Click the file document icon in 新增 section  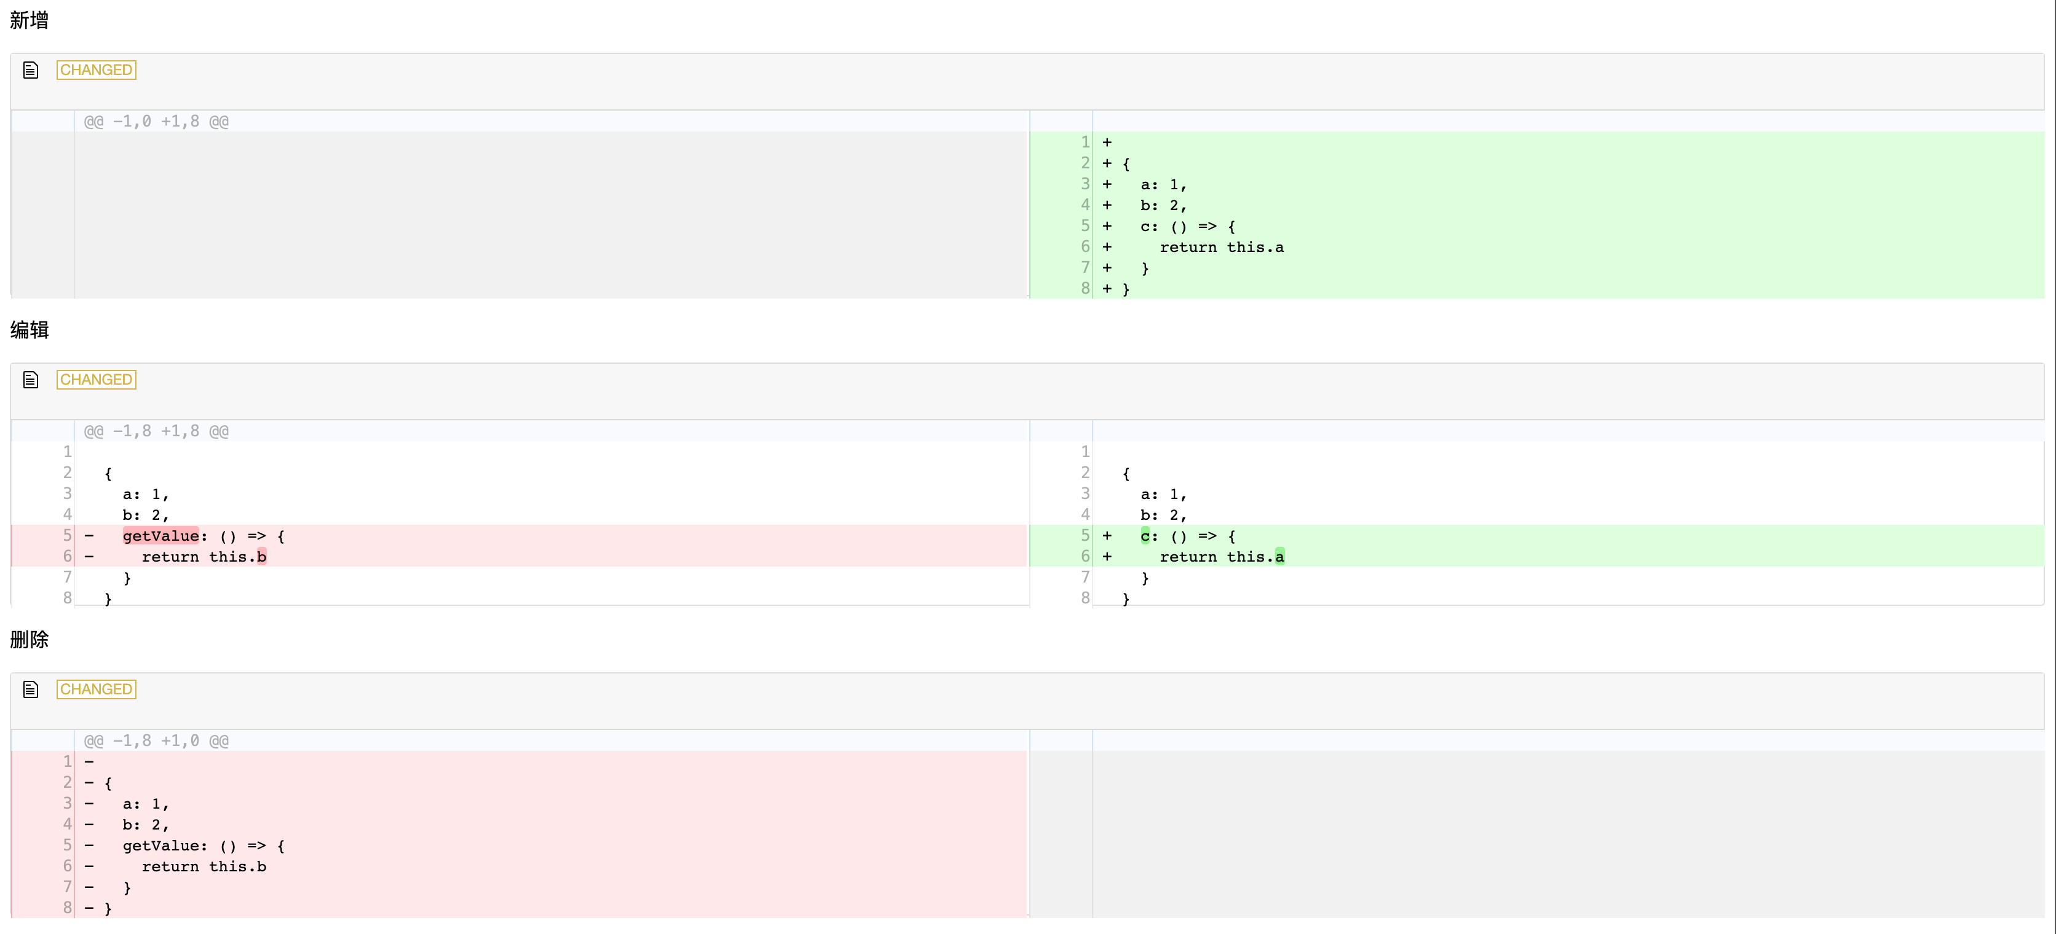[x=30, y=69]
